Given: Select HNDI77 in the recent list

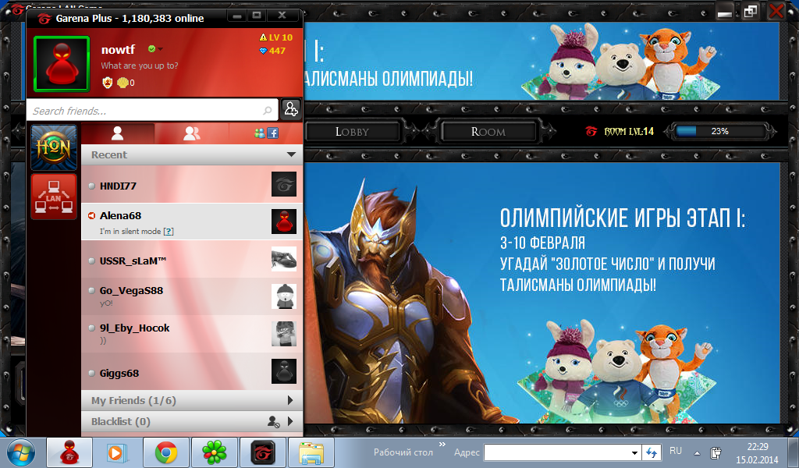Looking at the screenshot, I should pos(192,184).
